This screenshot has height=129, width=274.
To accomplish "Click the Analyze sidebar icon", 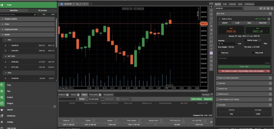I will click(x=2, y=97).
